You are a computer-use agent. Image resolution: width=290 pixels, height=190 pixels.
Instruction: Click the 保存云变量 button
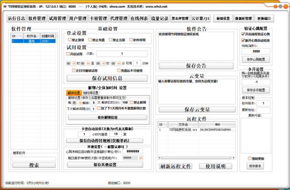point(197,110)
